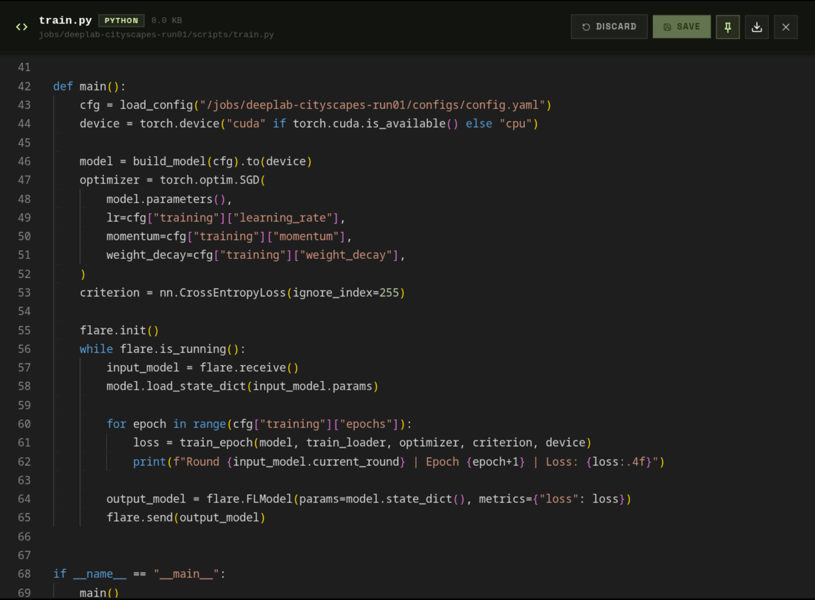Screen dimensions: 815x600
Task: Click the torch.device line 44
Action: coord(309,124)
